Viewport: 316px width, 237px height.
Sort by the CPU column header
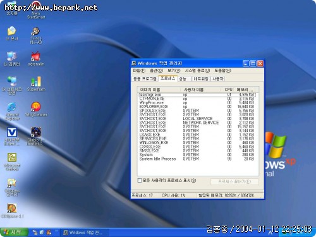tap(228, 90)
